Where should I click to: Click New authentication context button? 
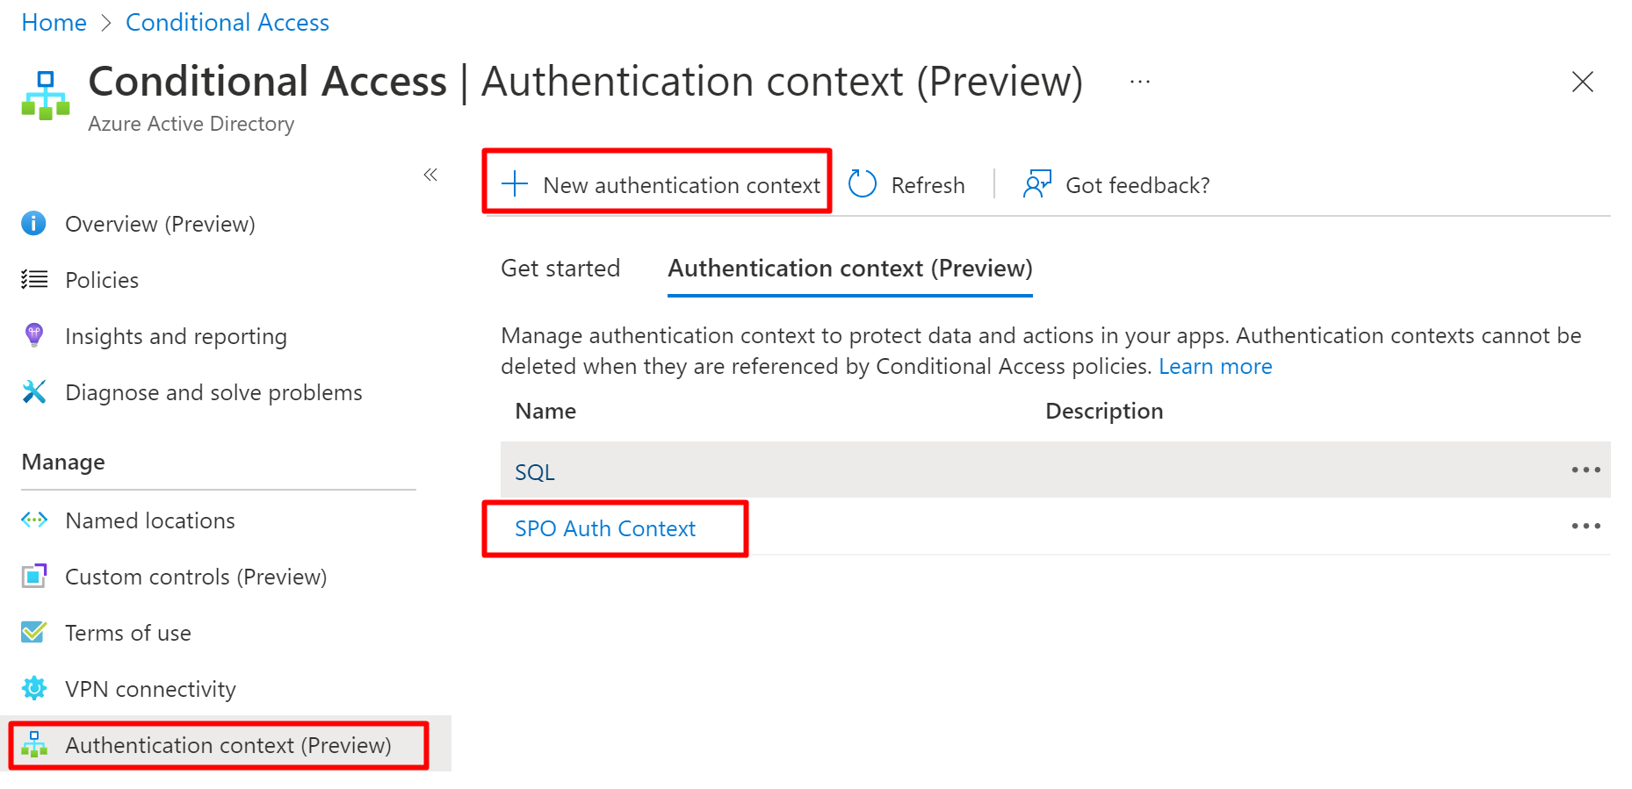pyautogui.click(x=661, y=185)
